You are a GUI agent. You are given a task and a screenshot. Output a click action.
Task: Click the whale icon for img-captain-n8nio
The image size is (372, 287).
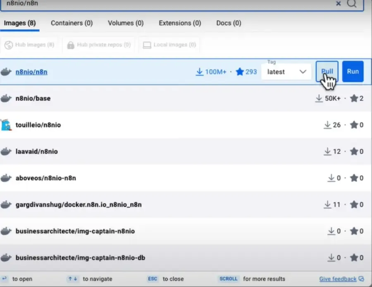pos(6,231)
